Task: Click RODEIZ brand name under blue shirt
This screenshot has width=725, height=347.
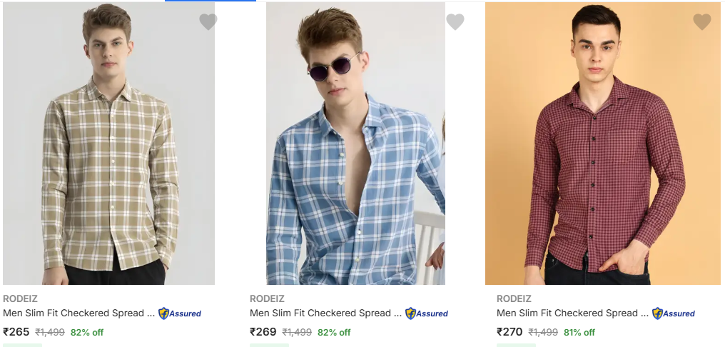Action: pos(267,298)
